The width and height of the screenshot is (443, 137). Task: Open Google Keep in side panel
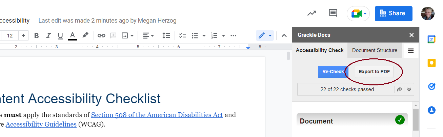pos(431,63)
